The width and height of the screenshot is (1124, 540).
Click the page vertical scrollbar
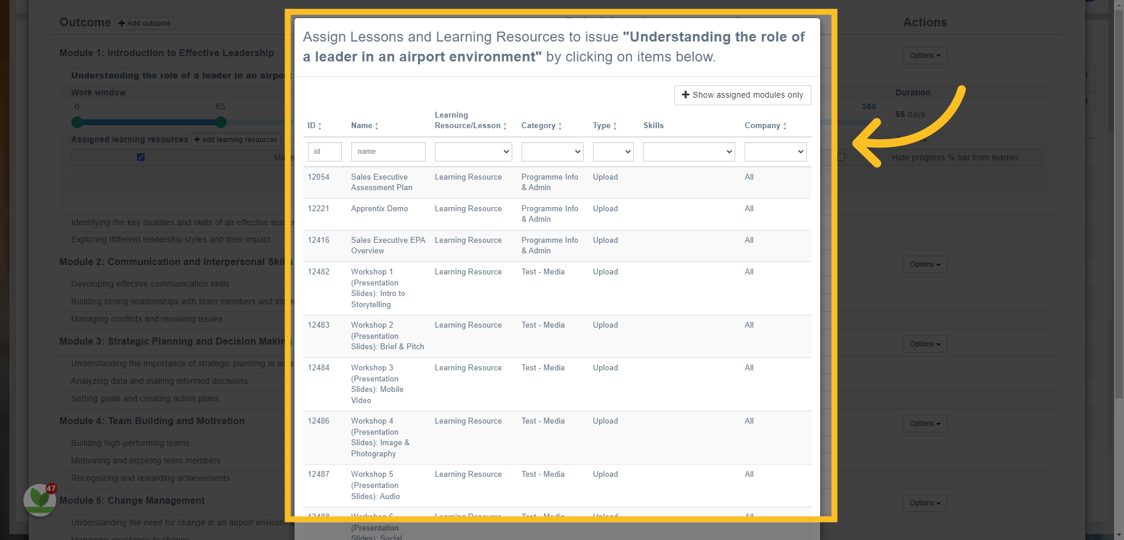pos(1119,205)
